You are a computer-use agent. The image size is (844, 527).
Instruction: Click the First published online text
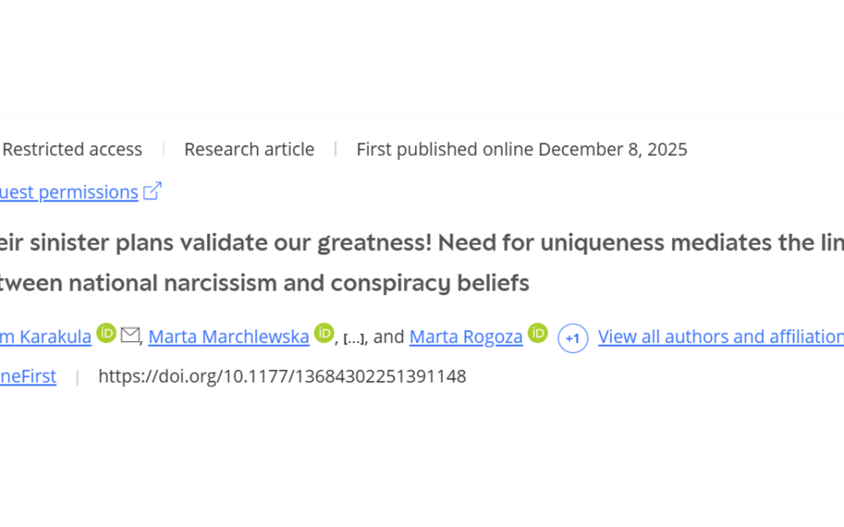(x=445, y=149)
